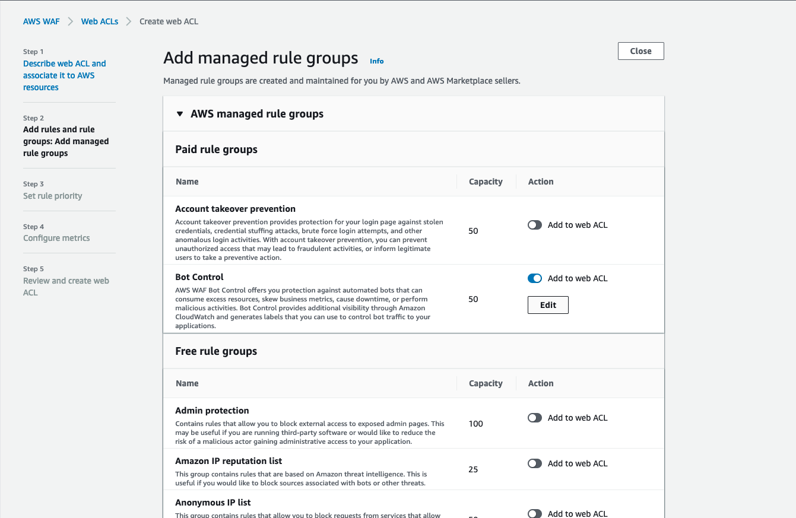Click the Bot Control rule name
The image size is (796, 518).
199,277
